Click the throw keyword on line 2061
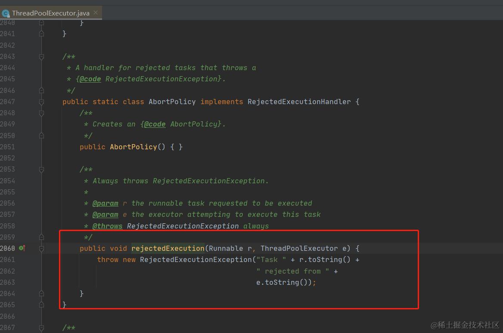Screen dimensions: 503x333 [x=108, y=259]
